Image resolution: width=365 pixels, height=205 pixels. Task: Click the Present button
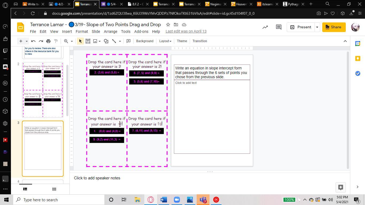[x=301, y=27]
